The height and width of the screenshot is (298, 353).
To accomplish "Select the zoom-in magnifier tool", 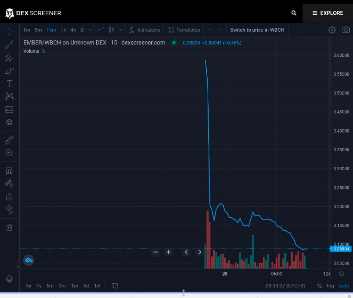I will coord(9,153).
